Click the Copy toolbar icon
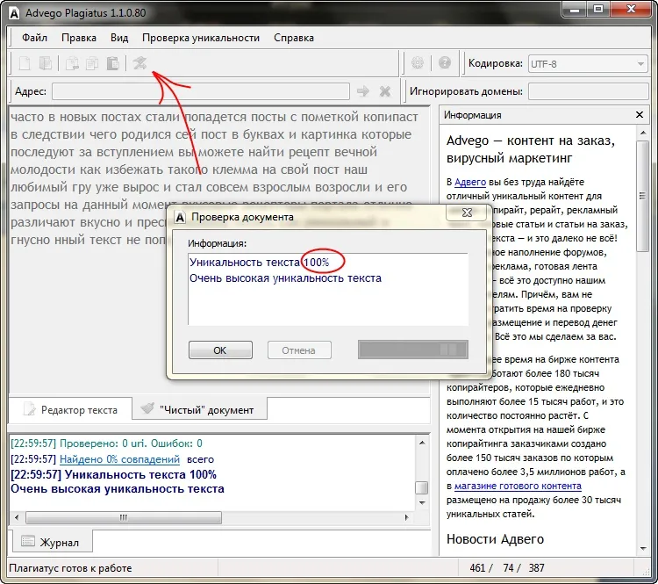 [x=92, y=63]
